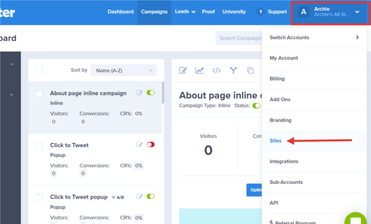
Task: Expand the Leads menu chevron
Action: tap(193, 12)
